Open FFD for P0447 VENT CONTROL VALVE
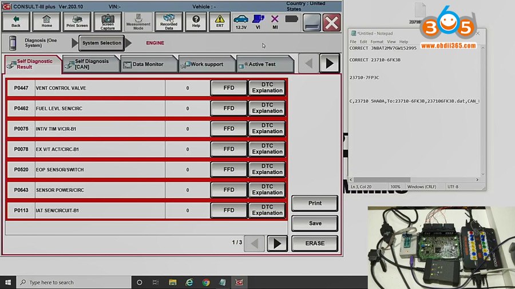The height and width of the screenshot is (289, 515). coord(228,88)
